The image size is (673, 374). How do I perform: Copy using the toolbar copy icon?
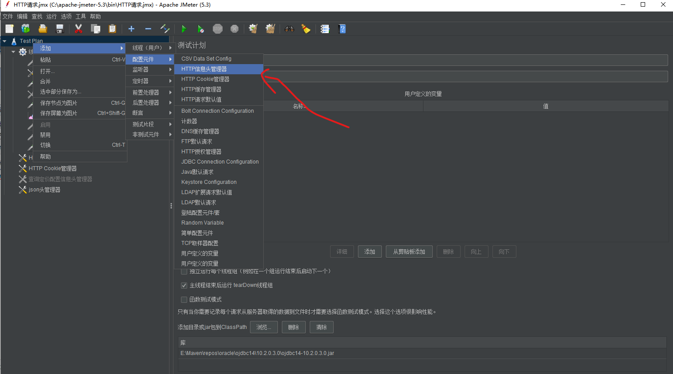pos(95,29)
